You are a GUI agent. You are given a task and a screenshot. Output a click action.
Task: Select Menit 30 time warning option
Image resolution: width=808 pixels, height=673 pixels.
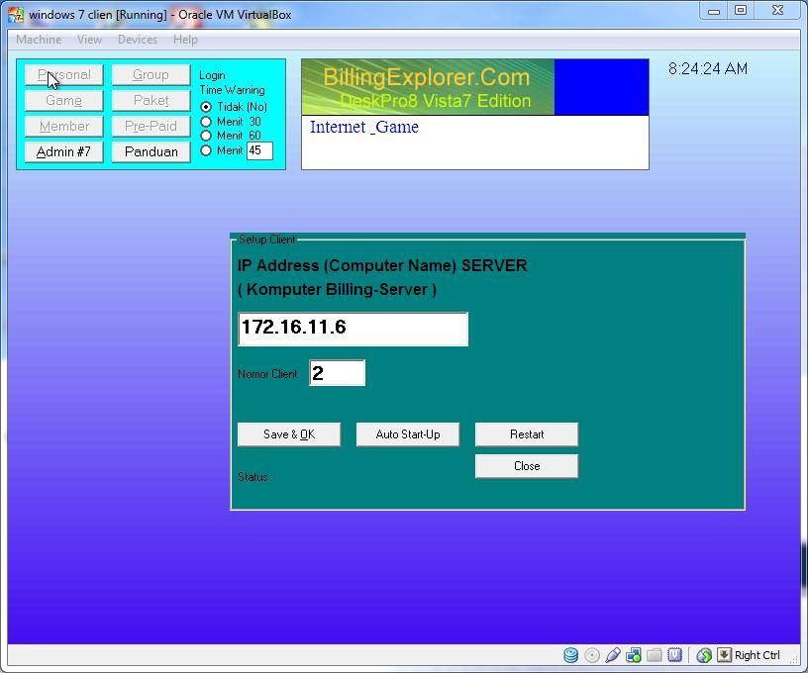[206, 122]
